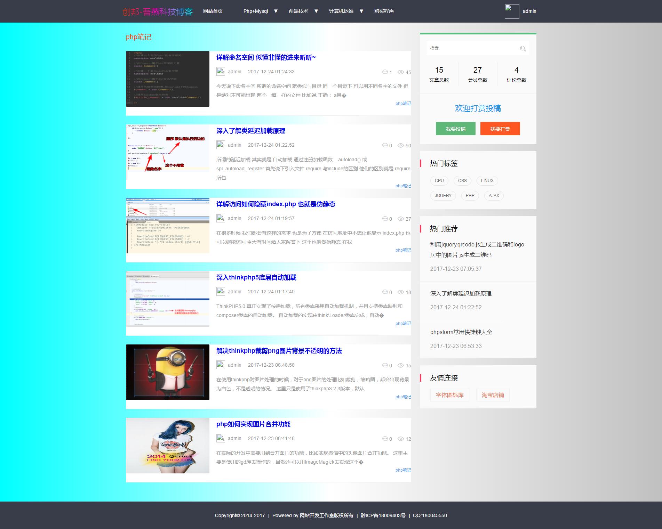
Task: Expand the 计算机运维 dropdown arrow
Action: pos(361,11)
